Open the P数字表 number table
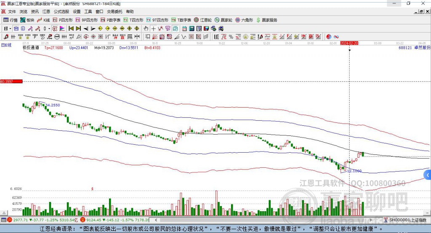This screenshot has width=431, height=233. click(111, 20)
